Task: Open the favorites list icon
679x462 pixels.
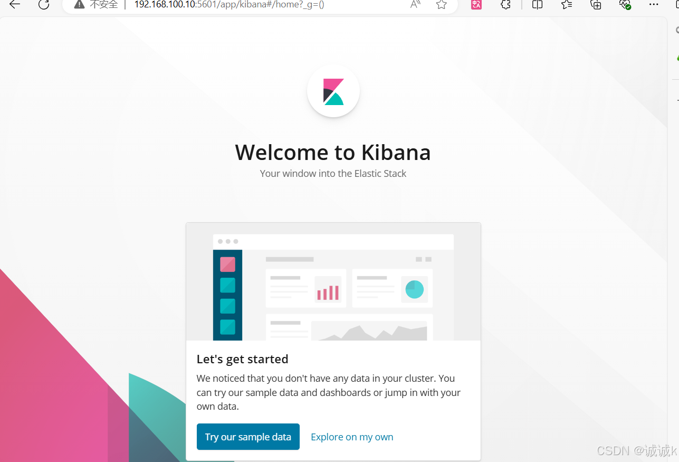Action: click(x=567, y=5)
